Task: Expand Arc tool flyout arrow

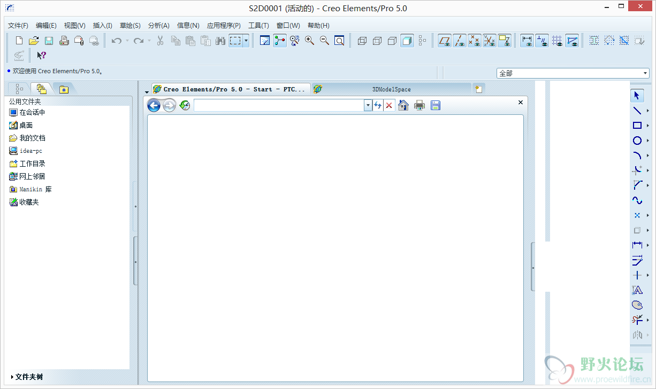Action: point(648,155)
